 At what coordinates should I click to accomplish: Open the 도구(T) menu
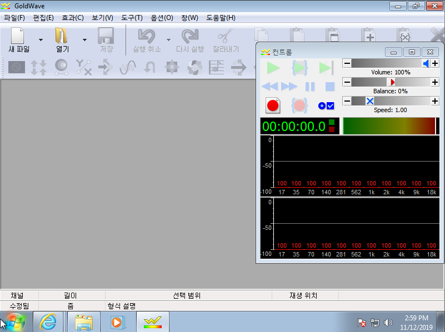click(132, 18)
